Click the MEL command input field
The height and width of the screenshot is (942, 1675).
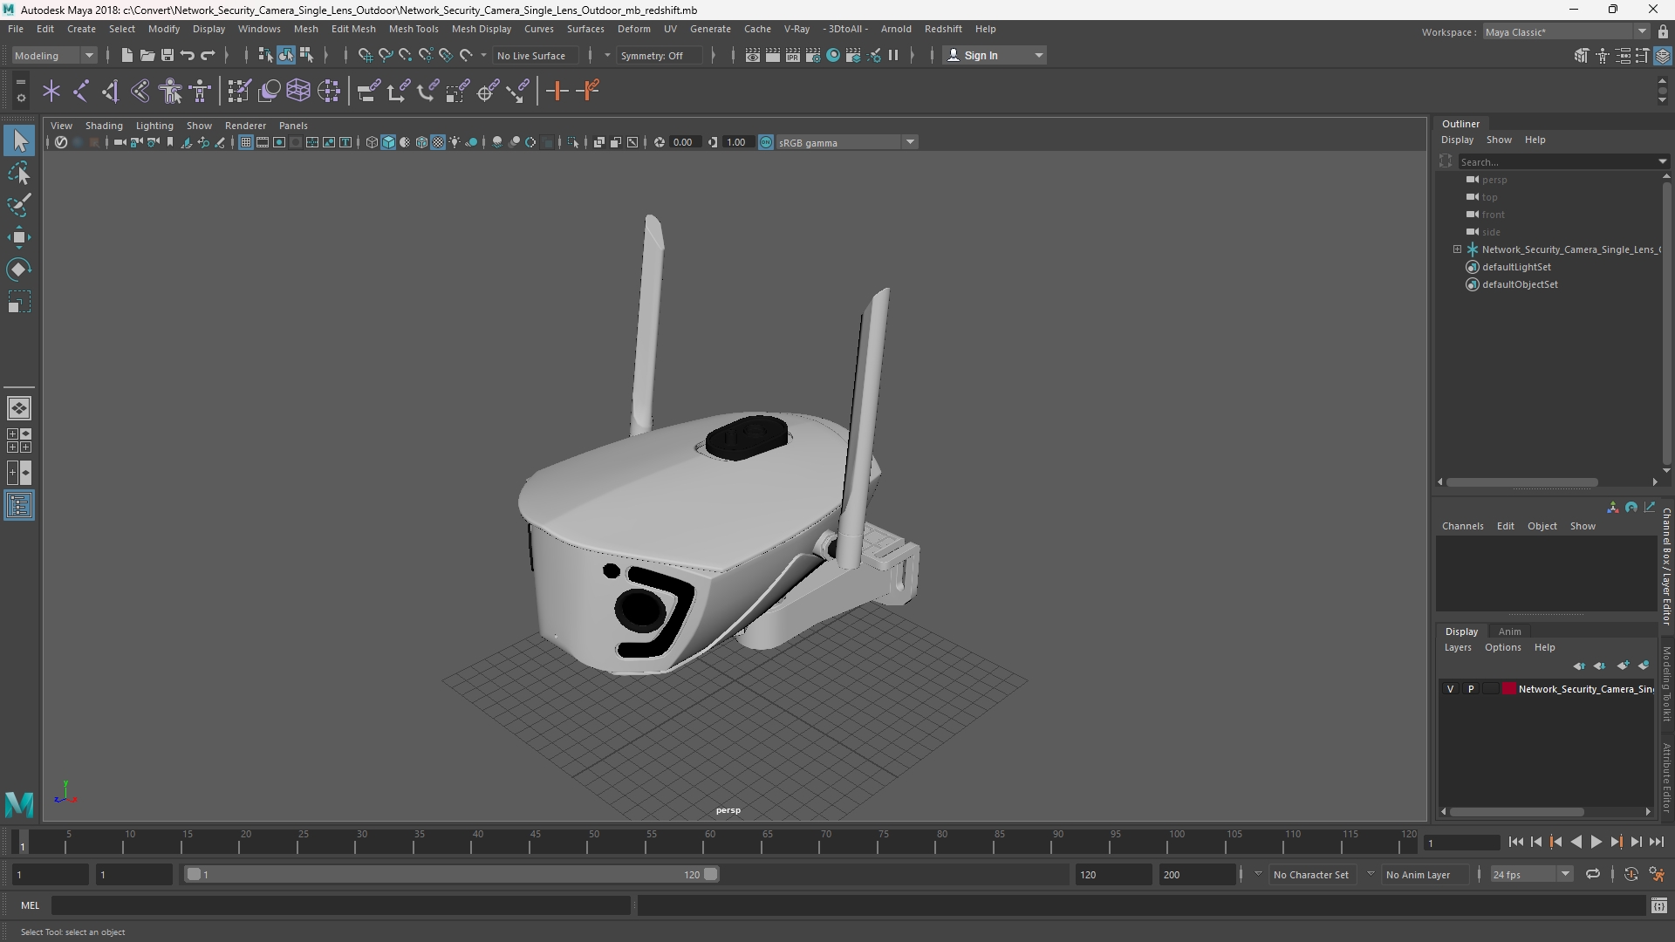(340, 905)
